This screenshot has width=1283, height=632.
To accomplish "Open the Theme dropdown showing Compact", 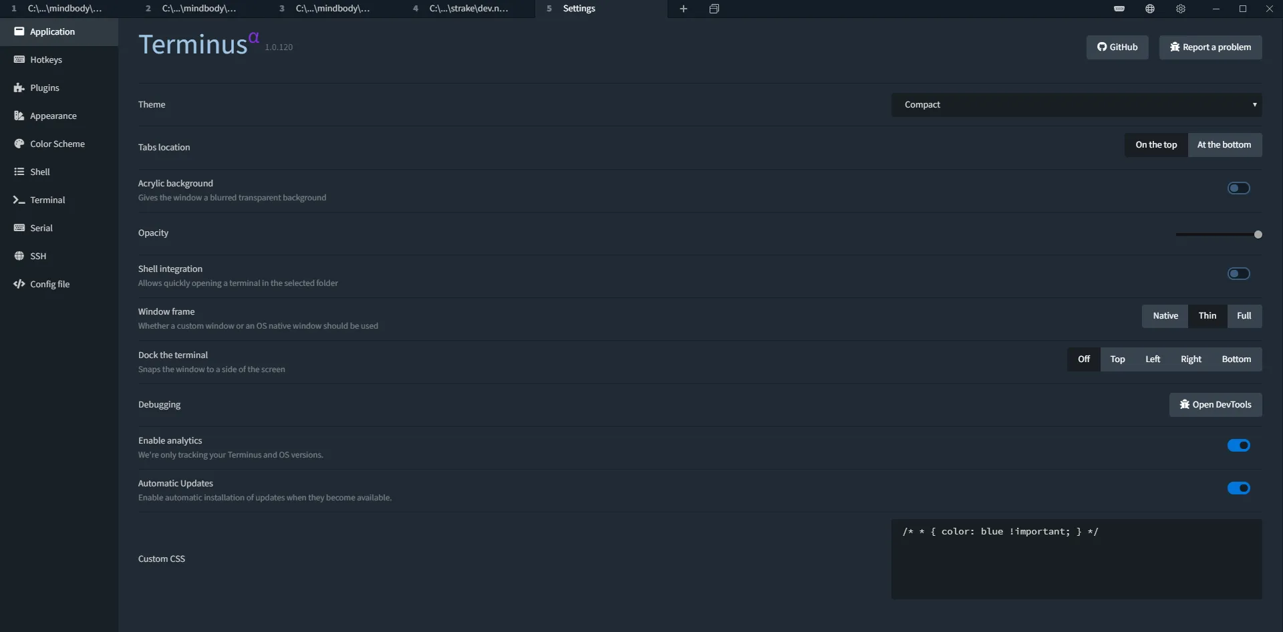I will click(1077, 105).
